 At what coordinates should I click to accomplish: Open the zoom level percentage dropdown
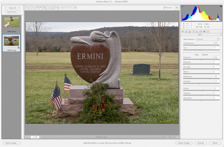coord(40,137)
